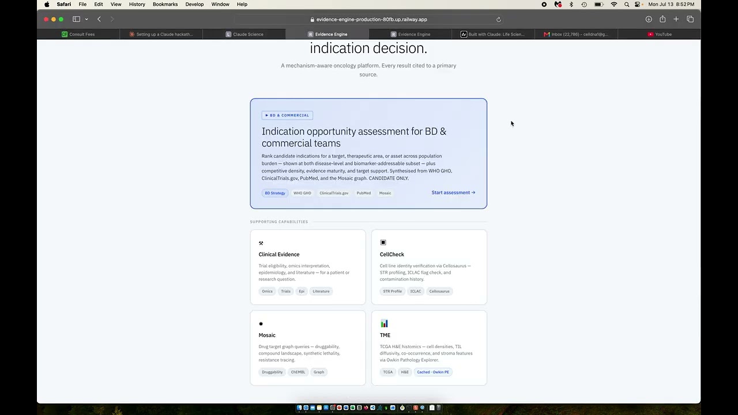The width and height of the screenshot is (738, 415).
Task: Reload the page with the refresh icon
Action: (x=499, y=20)
